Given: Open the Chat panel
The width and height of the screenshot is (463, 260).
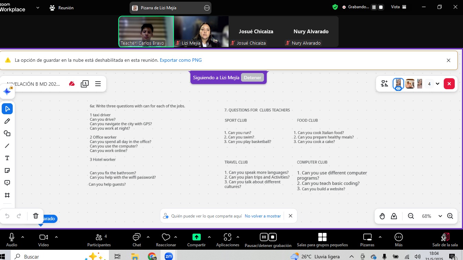Looking at the screenshot, I should coord(137,240).
